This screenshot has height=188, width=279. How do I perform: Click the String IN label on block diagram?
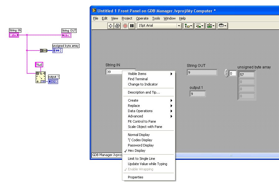(x=15, y=30)
